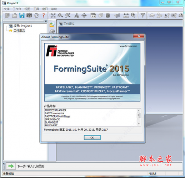Screen dimensions: 185x178
Task: Minimize the Project1 main window
Action: [x=163, y=2]
